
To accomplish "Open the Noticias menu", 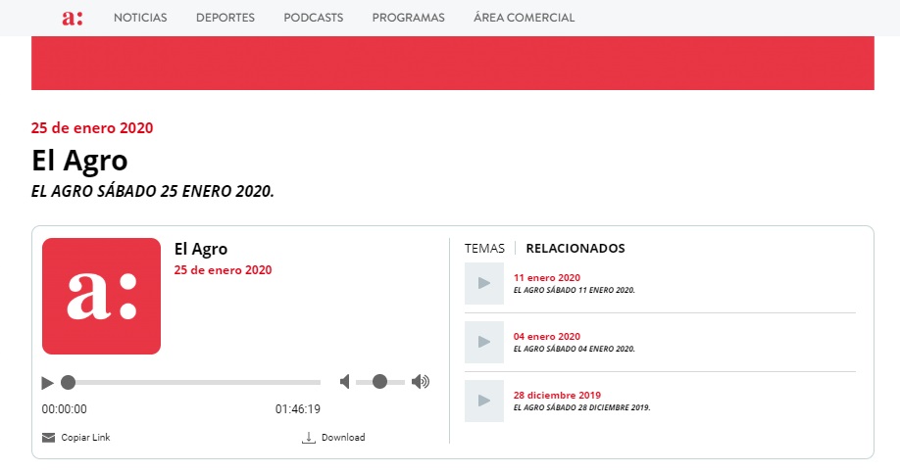I will [140, 18].
